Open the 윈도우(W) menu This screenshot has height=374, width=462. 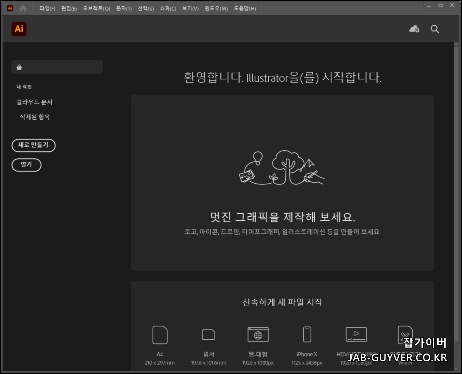216,8
